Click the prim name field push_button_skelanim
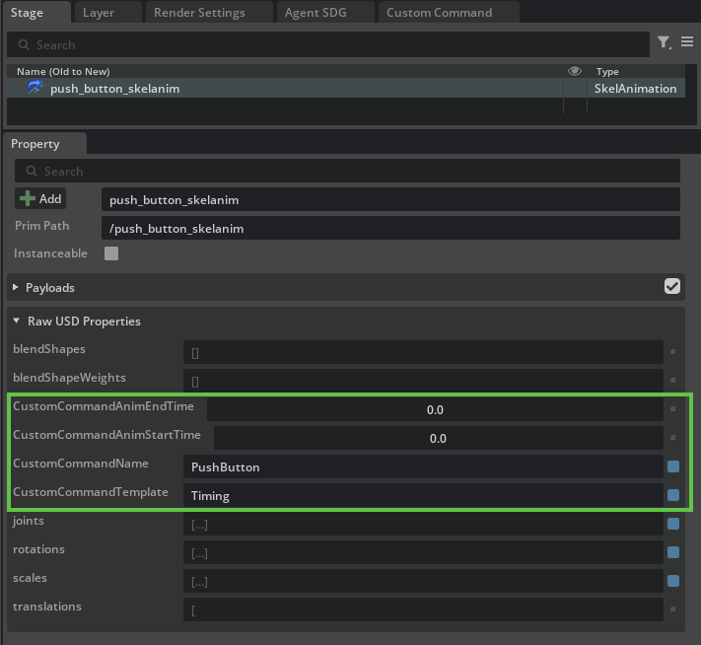This screenshot has width=701, height=645. (390, 199)
